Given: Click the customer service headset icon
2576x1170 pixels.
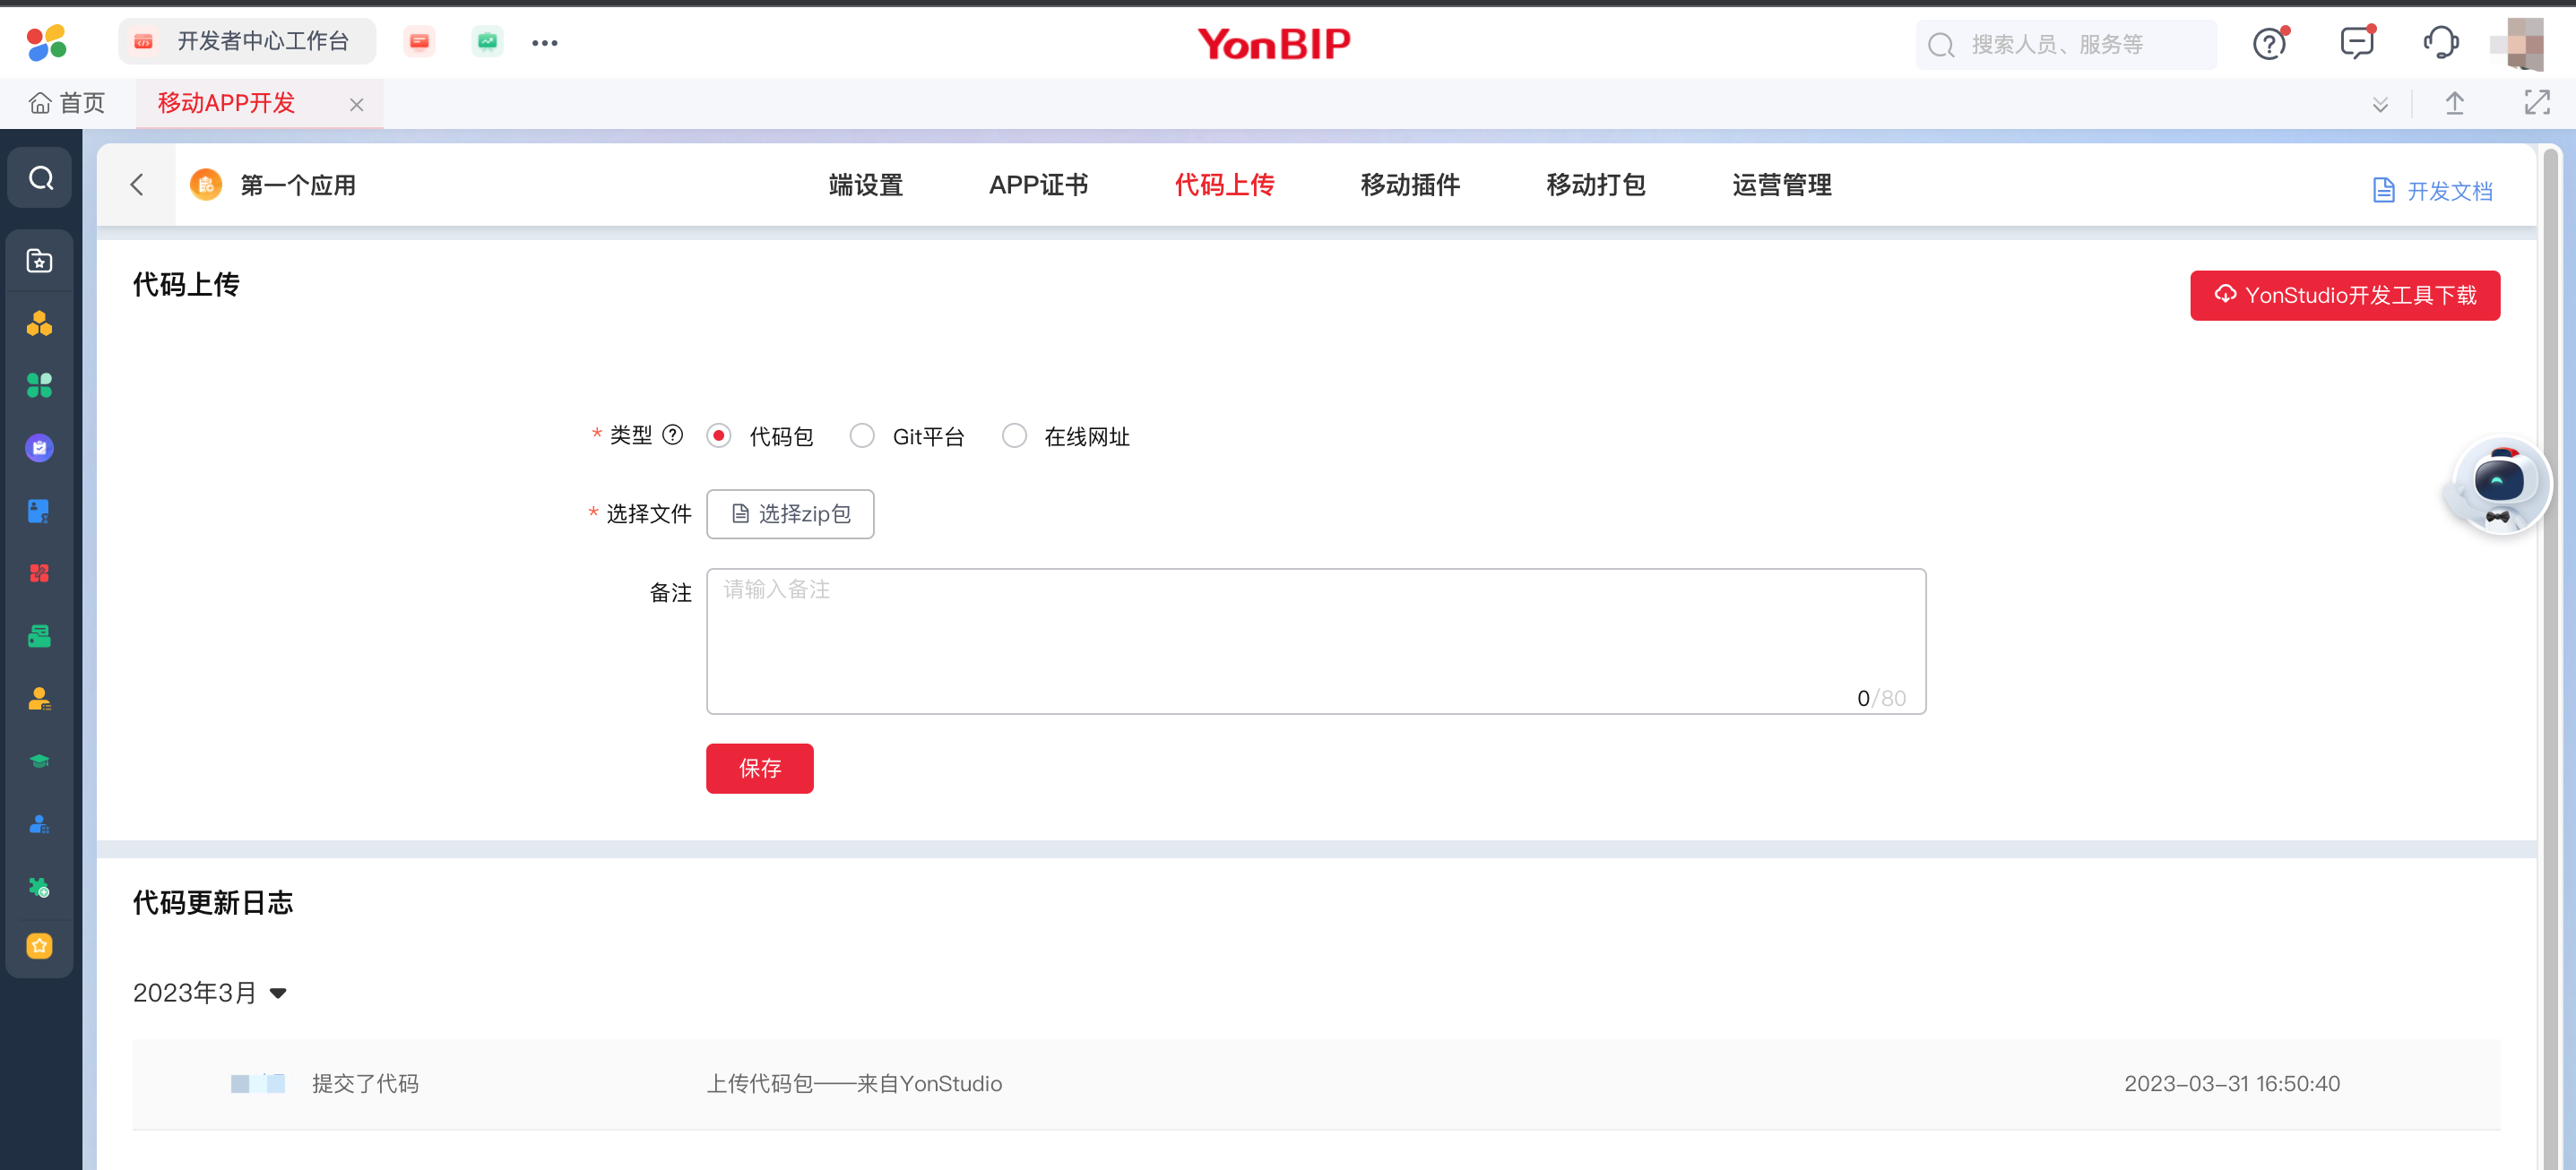Looking at the screenshot, I should pyautogui.click(x=2440, y=43).
